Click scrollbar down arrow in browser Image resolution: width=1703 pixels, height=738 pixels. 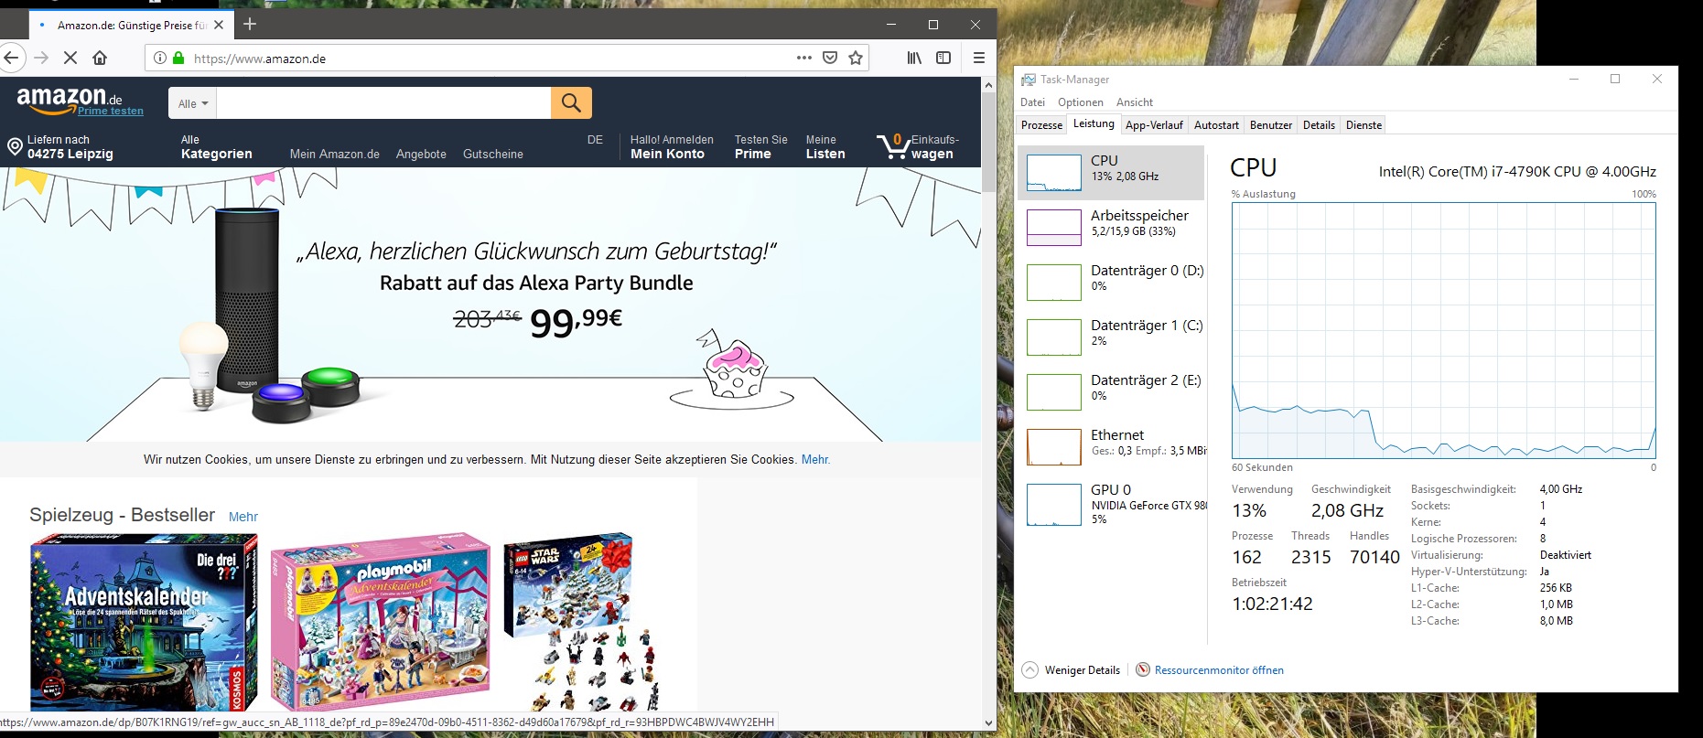click(x=988, y=723)
